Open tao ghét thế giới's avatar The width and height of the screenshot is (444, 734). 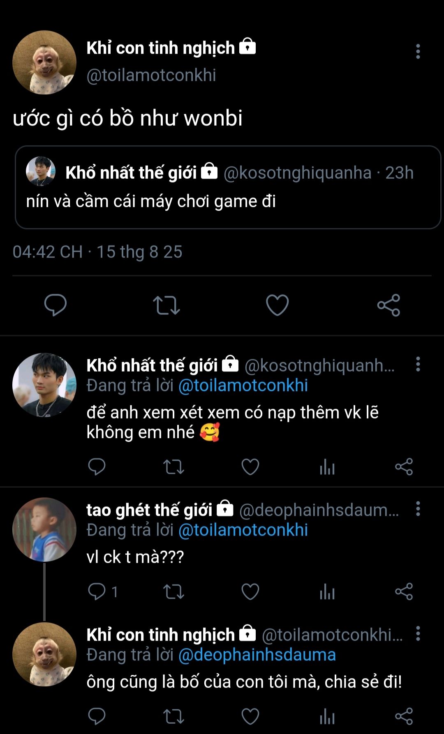coord(44,530)
